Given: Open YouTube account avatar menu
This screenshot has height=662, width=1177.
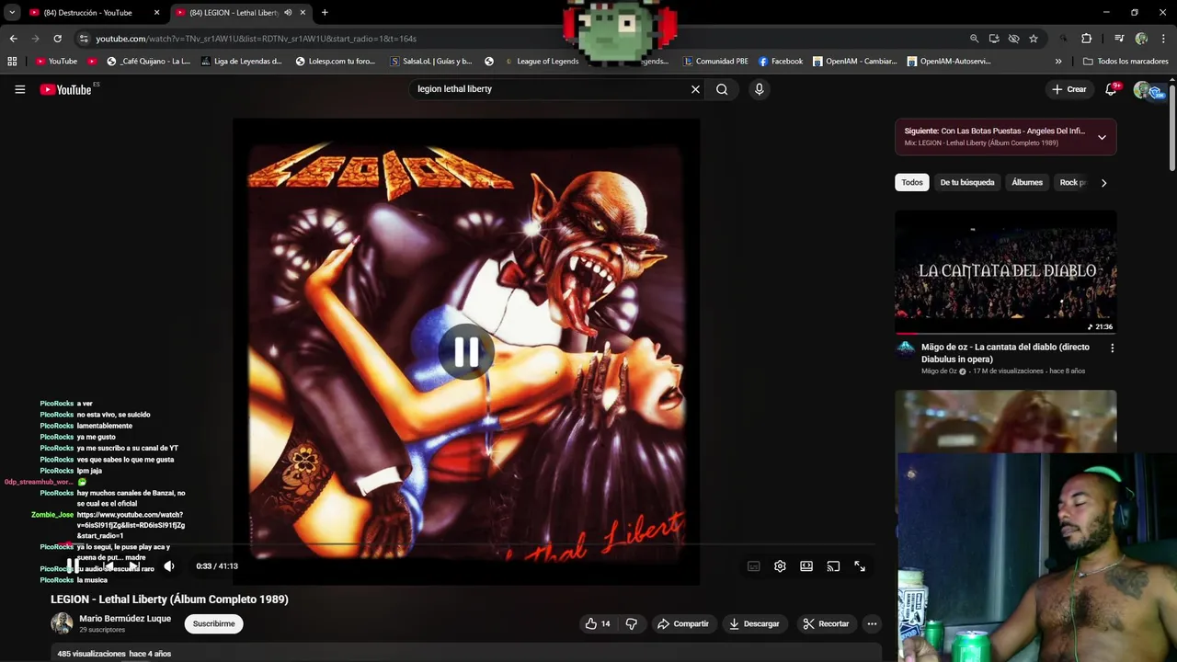Looking at the screenshot, I should coord(1143,89).
